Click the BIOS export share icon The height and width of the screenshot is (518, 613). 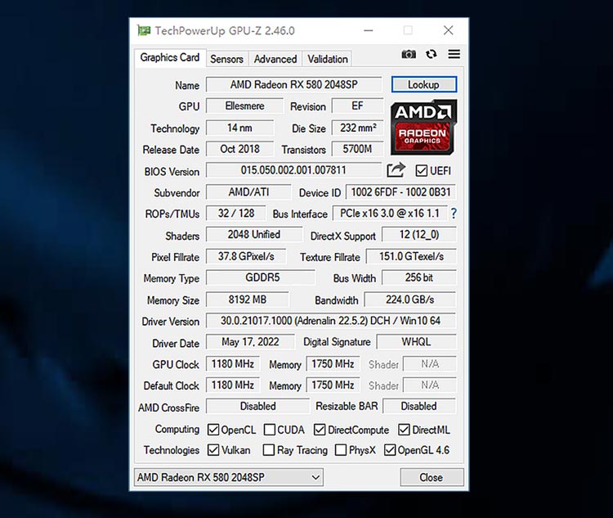coord(396,170)
